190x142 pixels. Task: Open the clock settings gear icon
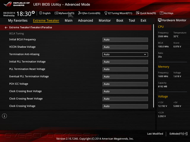pos(33,12)
